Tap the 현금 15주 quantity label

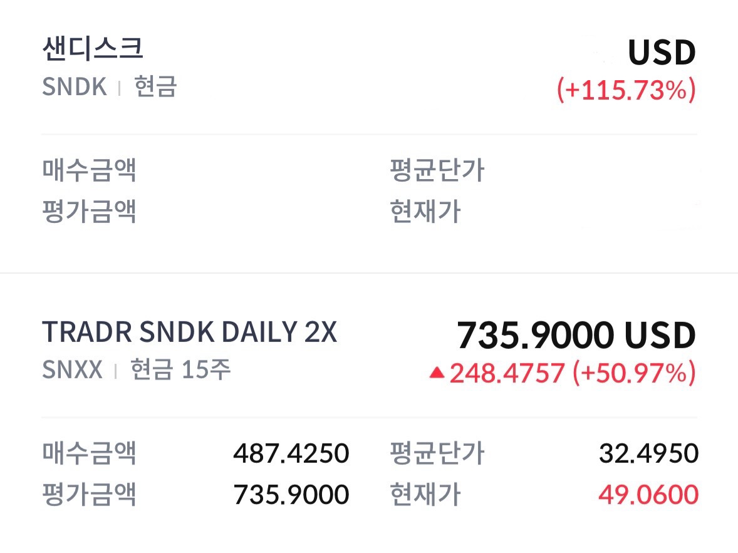pyautogui.click(x=180, y=370)
